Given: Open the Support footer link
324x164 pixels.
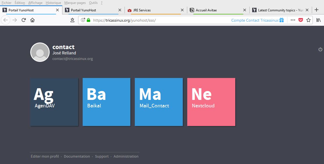Looking at the screenshot, I should coord(102,156).
